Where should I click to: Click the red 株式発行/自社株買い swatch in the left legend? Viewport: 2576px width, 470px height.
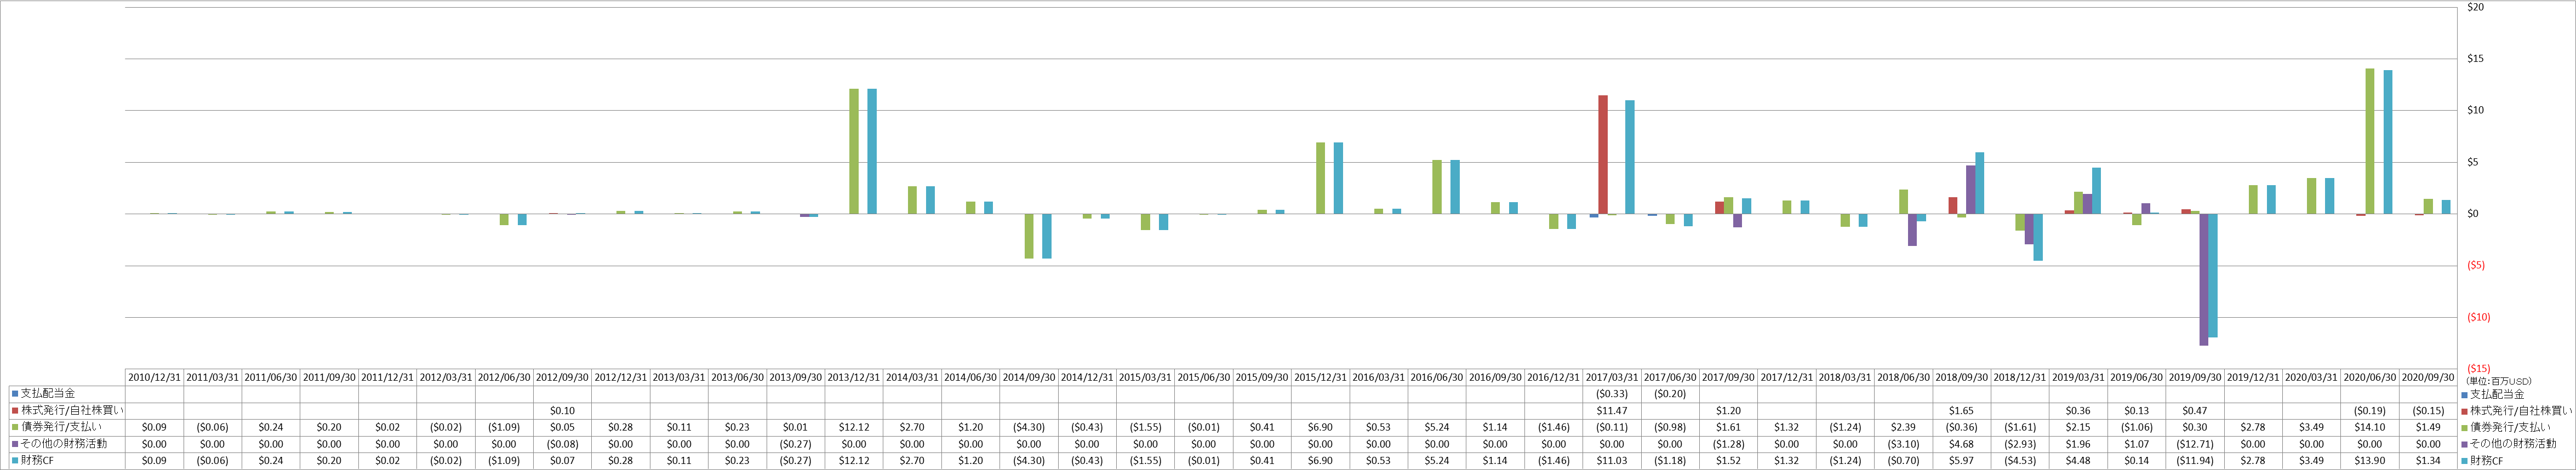pyautogui.click(x=15, y=411)
